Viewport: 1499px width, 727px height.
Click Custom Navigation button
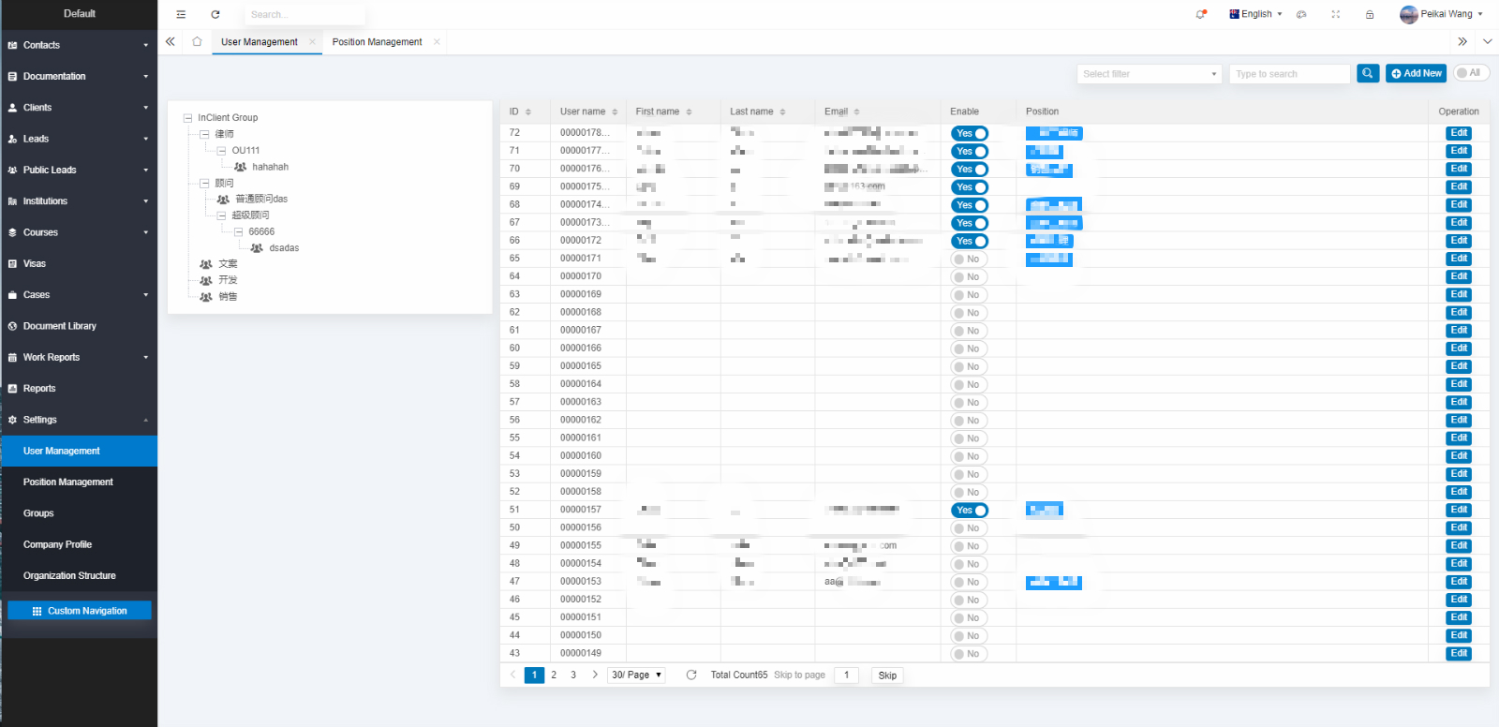[x=80, y=611]
